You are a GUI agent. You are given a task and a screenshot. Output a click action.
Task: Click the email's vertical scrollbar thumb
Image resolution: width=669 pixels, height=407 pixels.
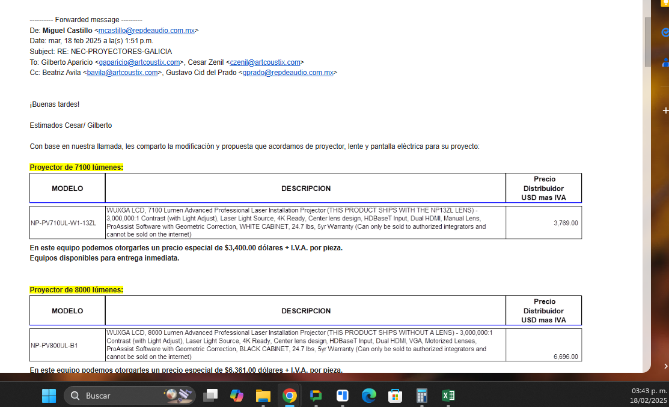pyautogui.click(x=648, y=42)
